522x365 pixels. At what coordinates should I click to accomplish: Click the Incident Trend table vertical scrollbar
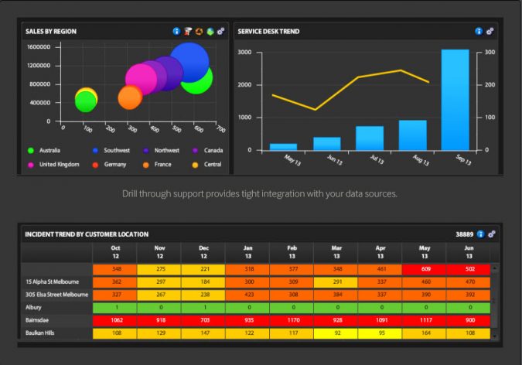496,302
